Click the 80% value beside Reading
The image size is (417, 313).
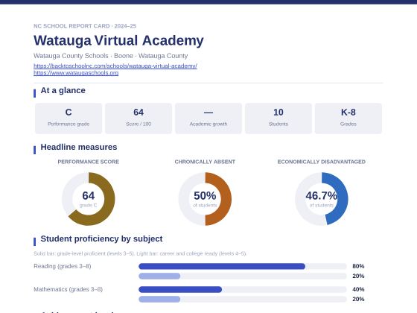[x=358, y=266]
